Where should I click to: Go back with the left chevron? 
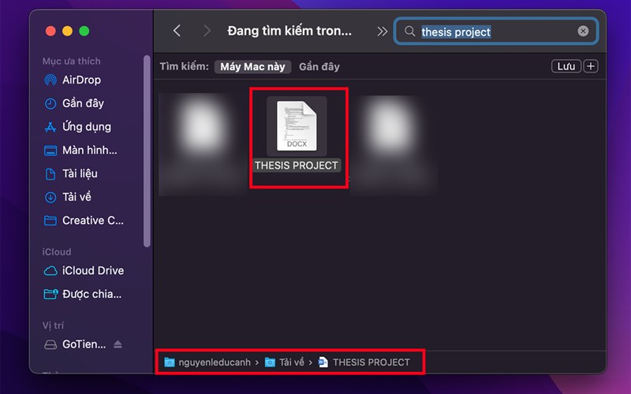pos(177,31)
